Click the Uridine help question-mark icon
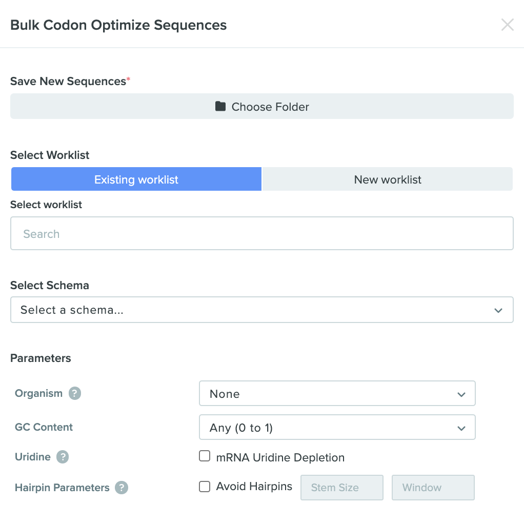 [x=62, y=457]
